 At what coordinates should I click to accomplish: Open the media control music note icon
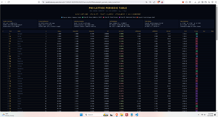click(x=199, y=2)
